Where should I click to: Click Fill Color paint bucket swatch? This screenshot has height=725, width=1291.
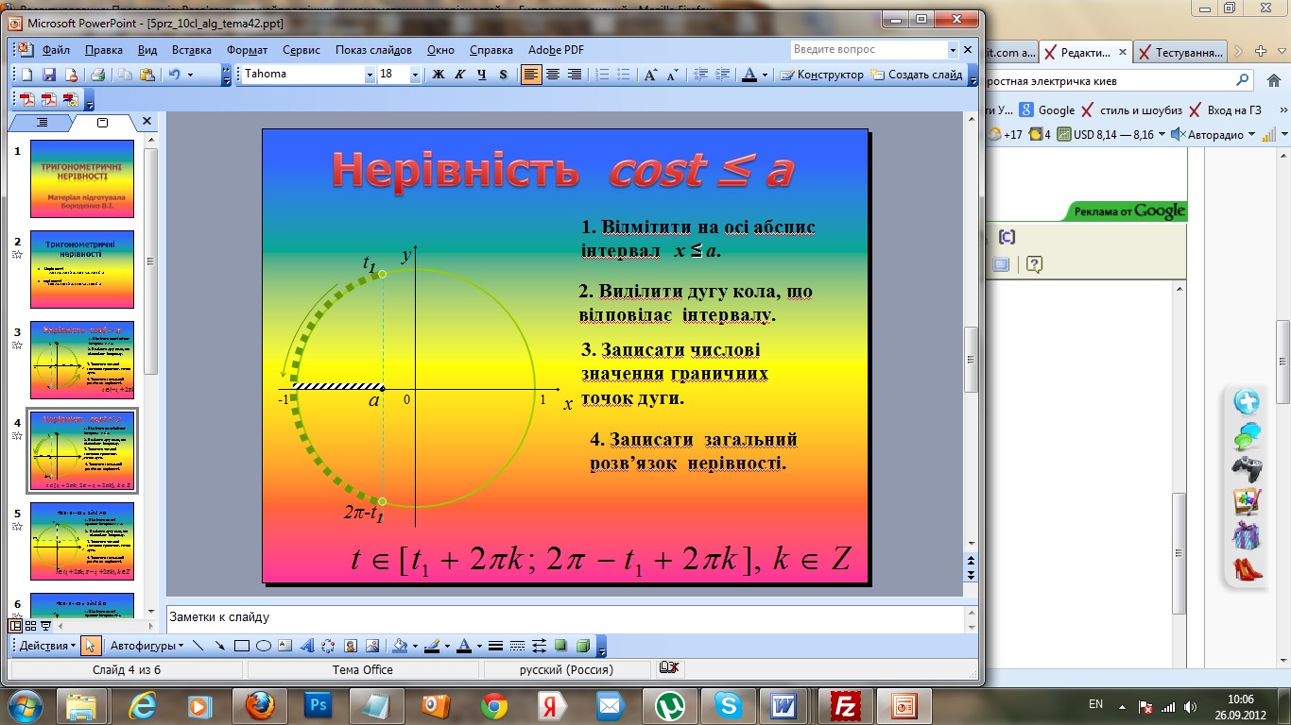click(400, 646)
